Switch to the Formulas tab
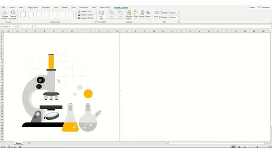The width and height of the screenshot is (272, 153). [x=46, y=7]
